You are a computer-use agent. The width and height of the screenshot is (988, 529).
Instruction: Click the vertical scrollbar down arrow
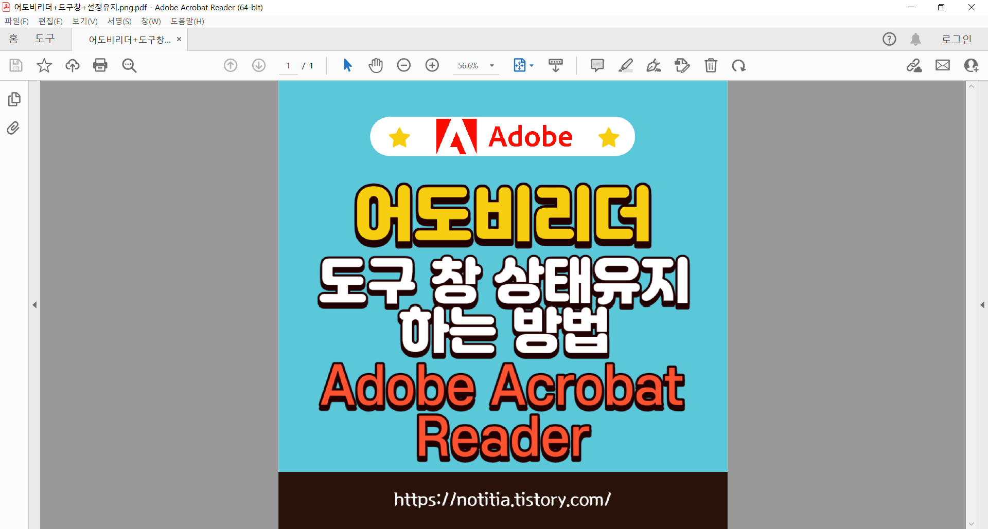coord(971,524)
